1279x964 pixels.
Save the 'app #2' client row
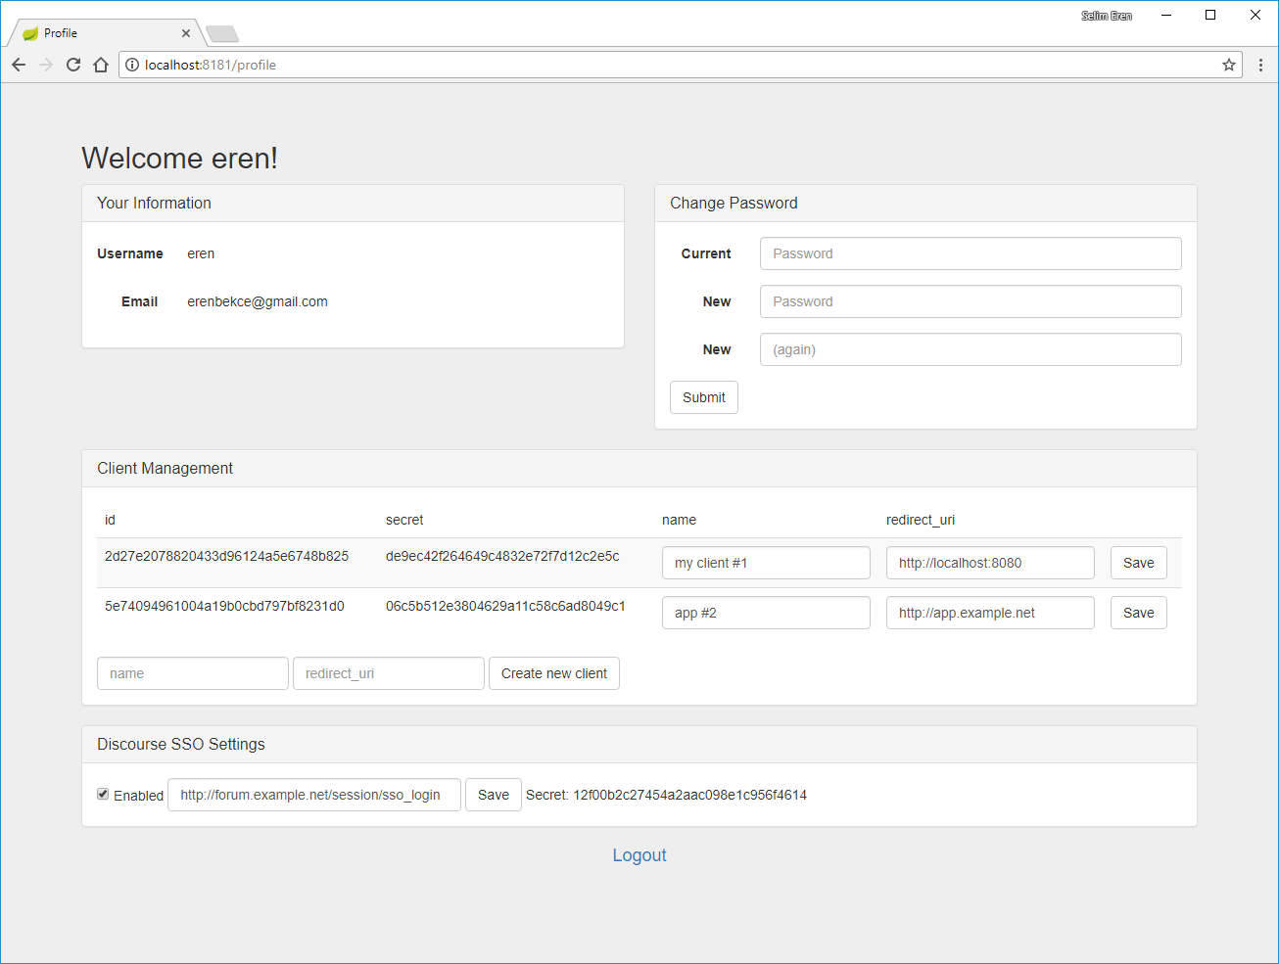coord(1139,613)
